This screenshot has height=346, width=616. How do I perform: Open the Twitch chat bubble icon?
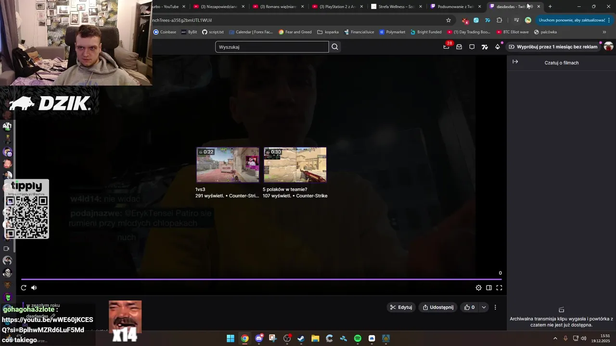tap(472, 47)
